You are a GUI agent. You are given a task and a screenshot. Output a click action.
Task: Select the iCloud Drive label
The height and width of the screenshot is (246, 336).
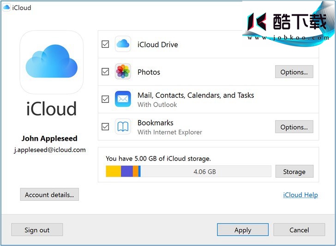(158, 44)
